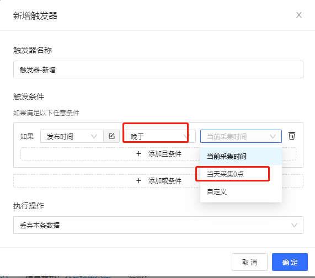Viewport: 315px width, 278px height.
Task: Collapse the 当前采集时间 combo box
Action: coord(241,136)
